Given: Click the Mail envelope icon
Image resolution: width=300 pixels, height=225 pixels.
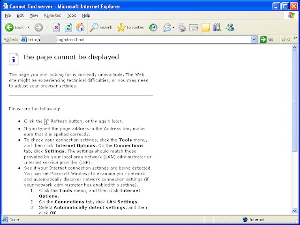Looking at the screenshot, I should click(167, 28).
